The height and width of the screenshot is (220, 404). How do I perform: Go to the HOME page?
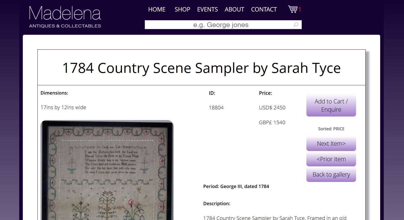tap(157, 9)
